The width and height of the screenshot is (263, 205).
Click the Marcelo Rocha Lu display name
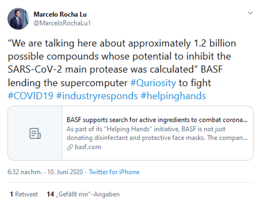click(60, 14)
